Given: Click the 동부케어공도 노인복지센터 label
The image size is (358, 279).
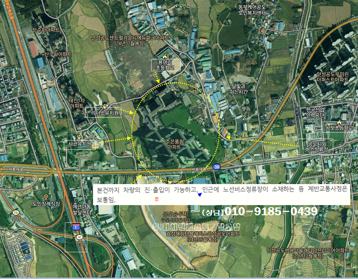Looking at the screenshot, I should (x=252, y=10).
